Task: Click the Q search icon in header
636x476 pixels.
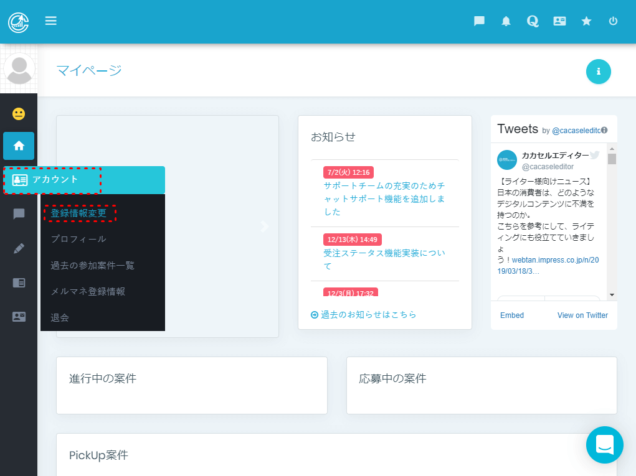Action: (532, 21)
